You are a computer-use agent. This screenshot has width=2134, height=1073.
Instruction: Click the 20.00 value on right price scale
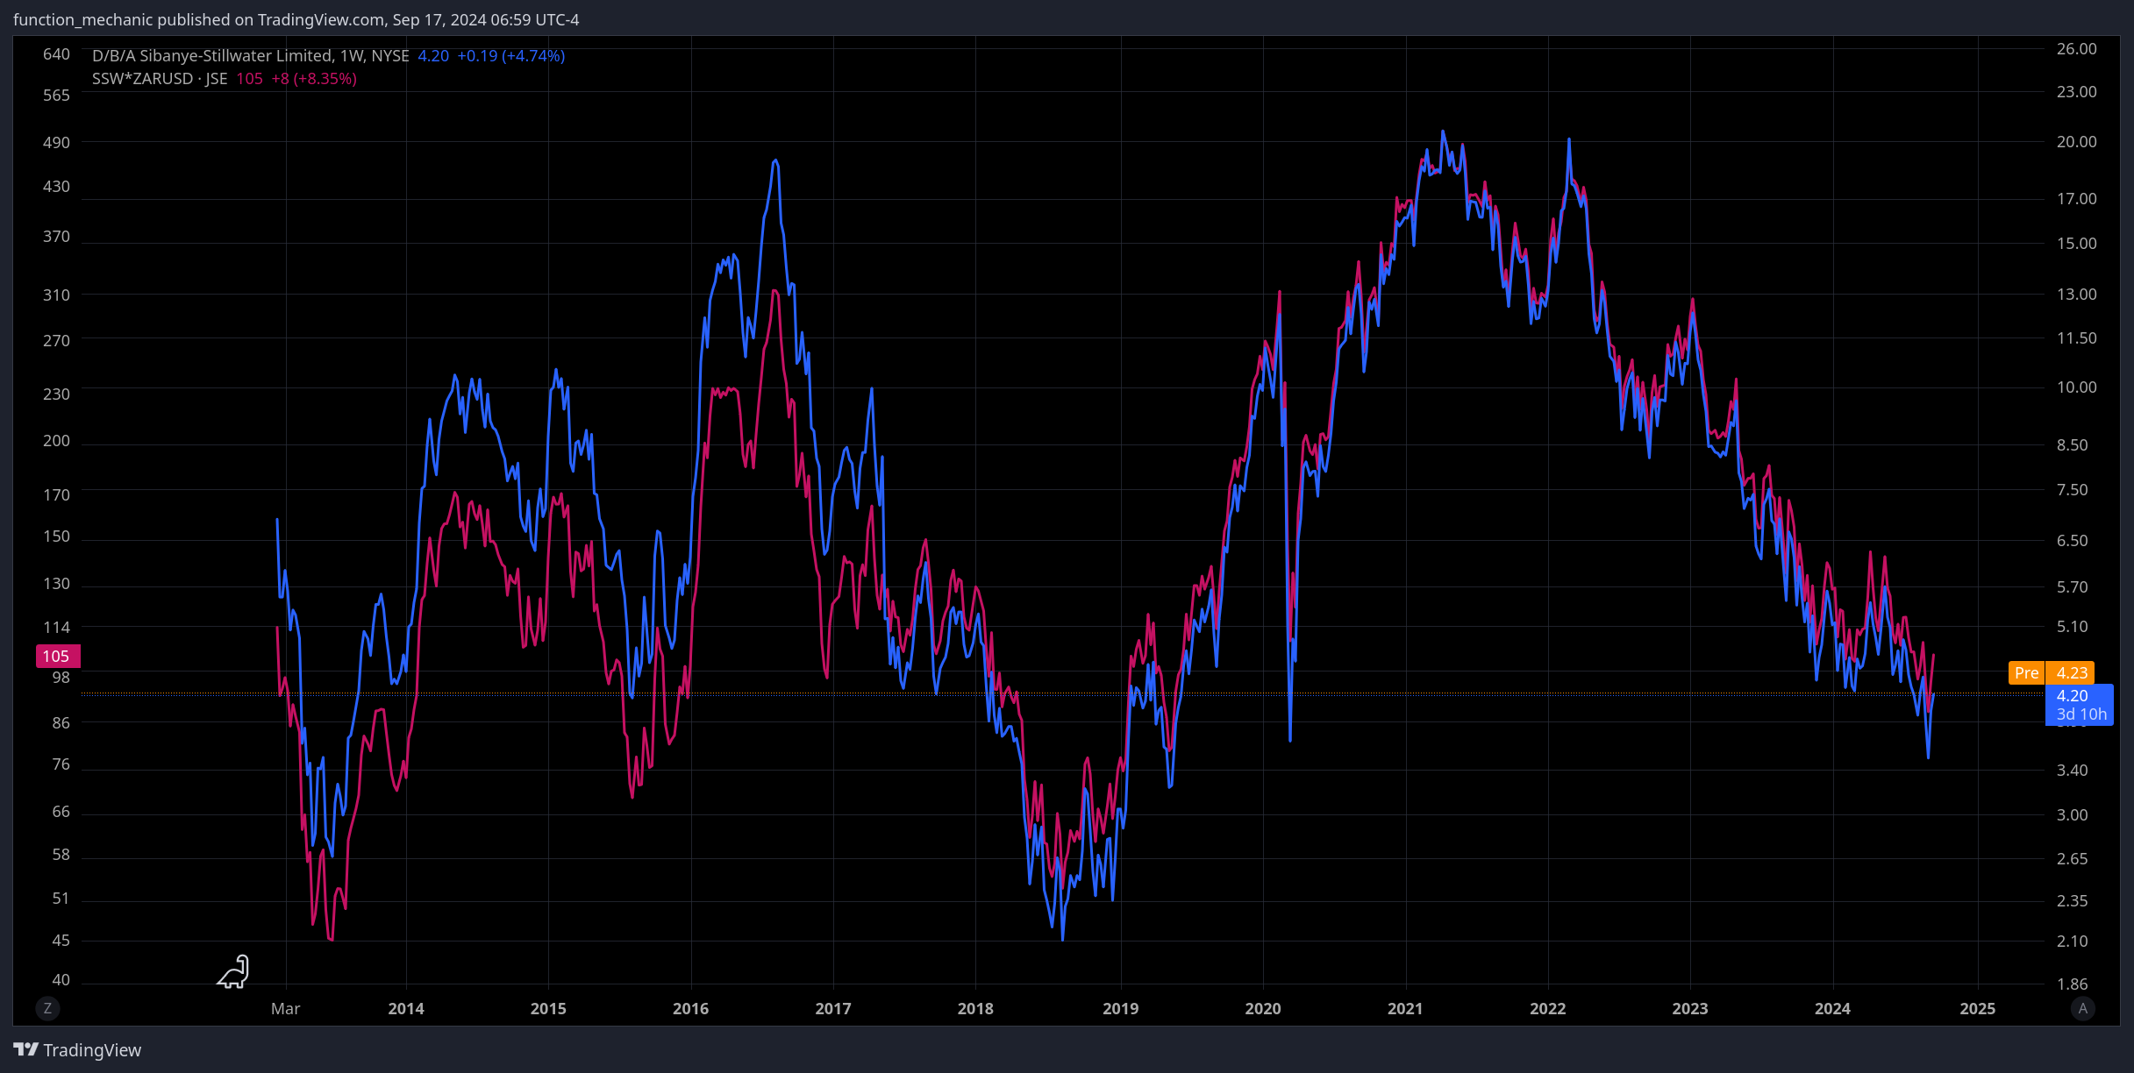[x=2077, y=141]
